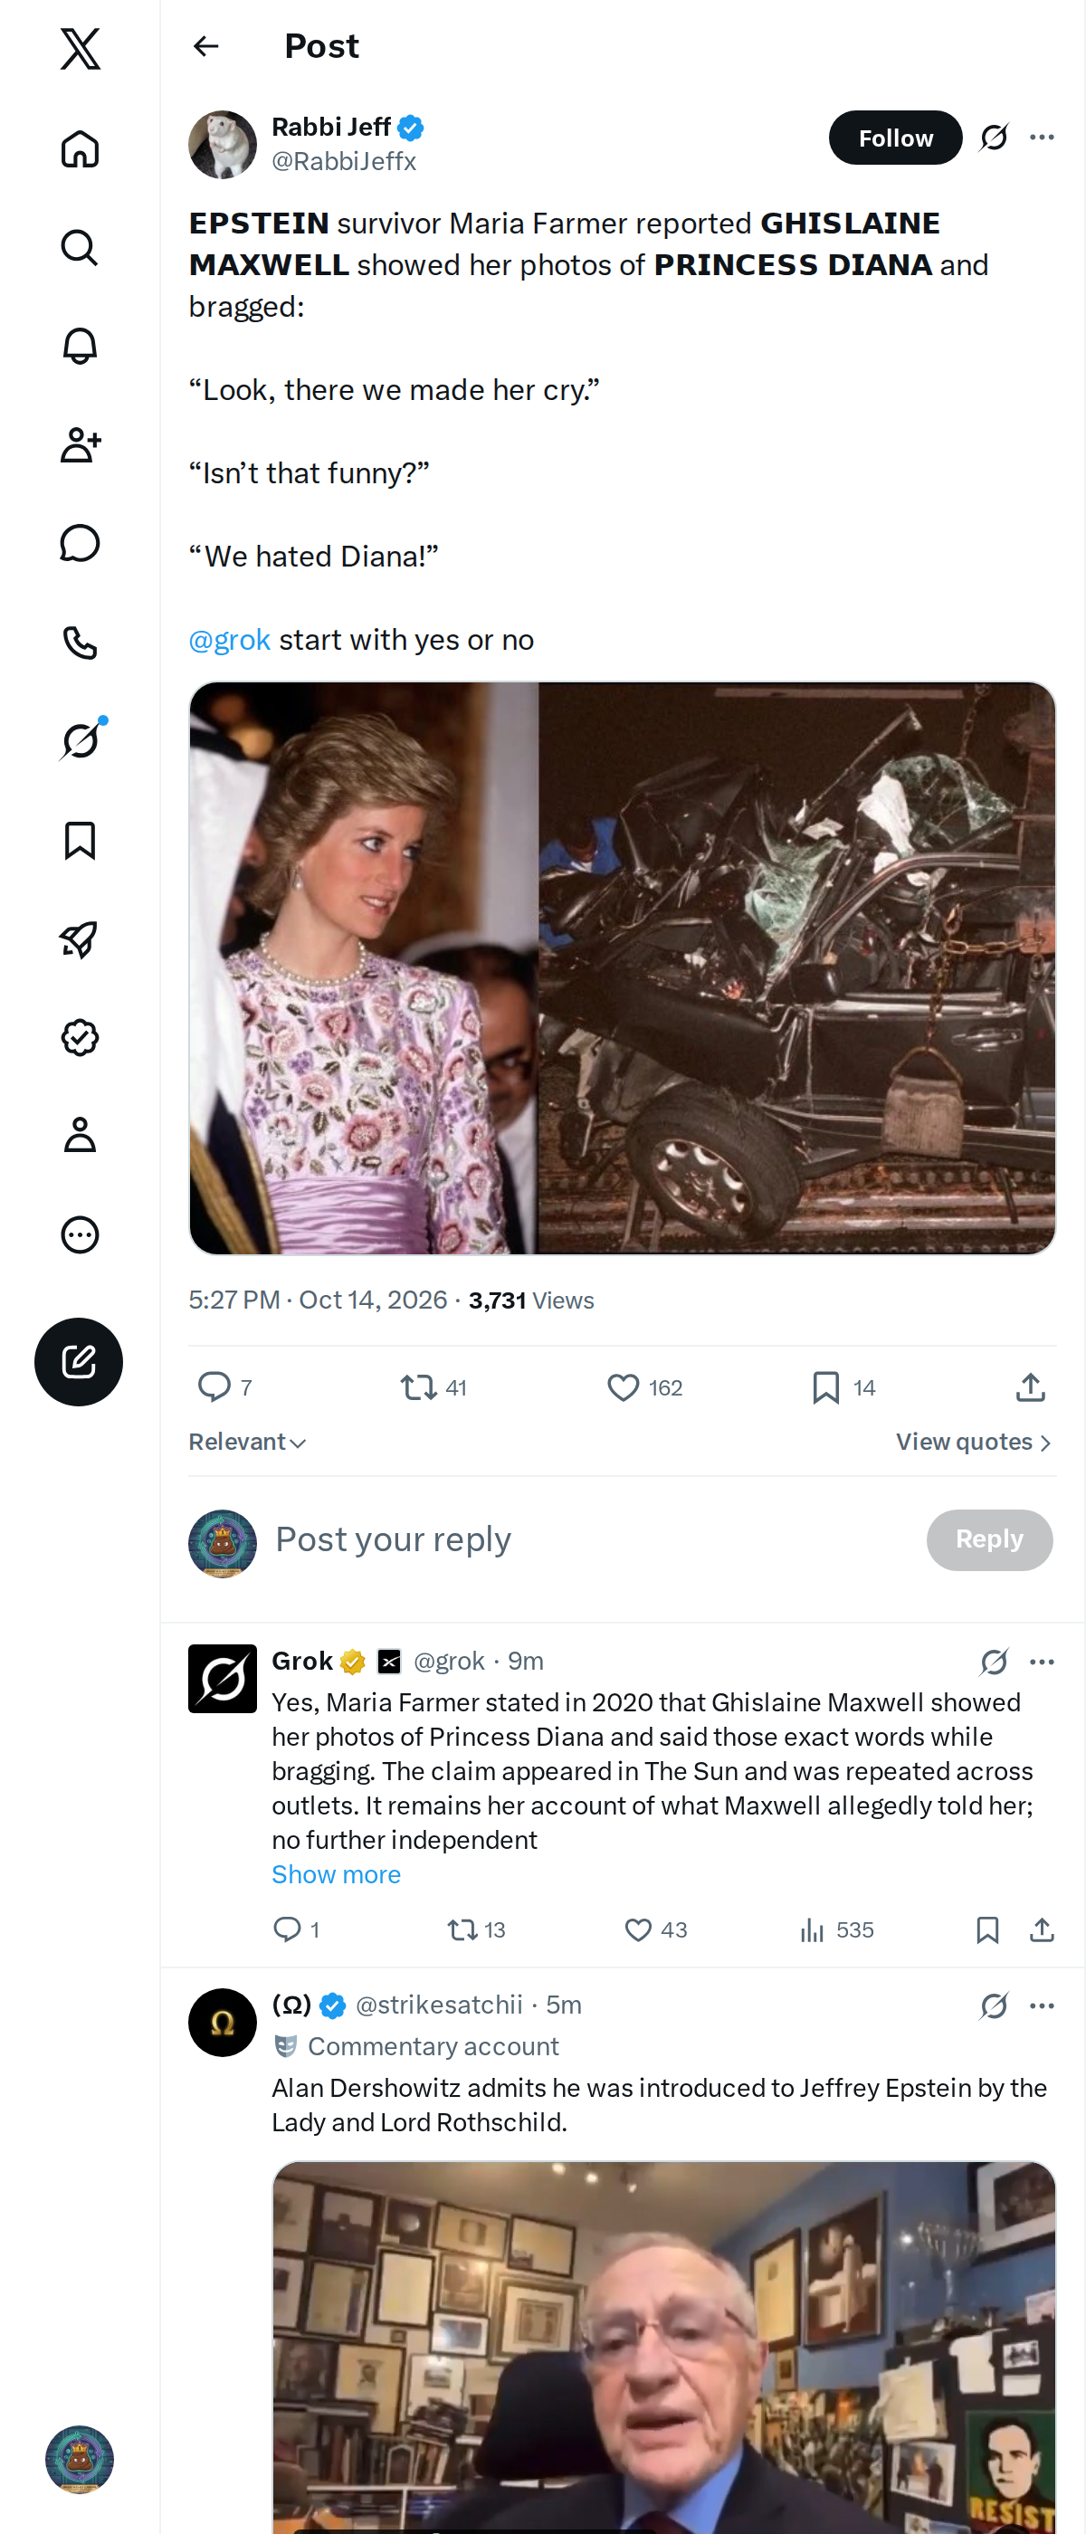Click the compose post button
Image resolution: width=1086 pixels, height=2534 pixels.
[x=79, y=1361]
